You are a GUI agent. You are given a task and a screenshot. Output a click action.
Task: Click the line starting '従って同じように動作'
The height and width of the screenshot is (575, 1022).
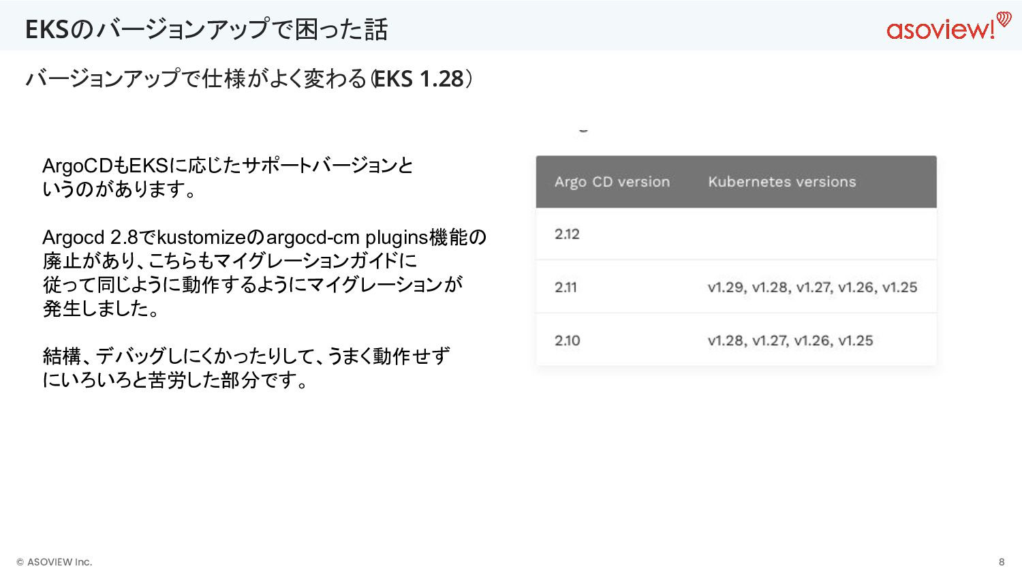coord(253,285)
